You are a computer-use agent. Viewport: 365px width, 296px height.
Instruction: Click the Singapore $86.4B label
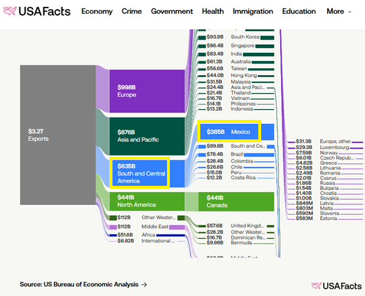pyautogui.click(x=231, y=46)
